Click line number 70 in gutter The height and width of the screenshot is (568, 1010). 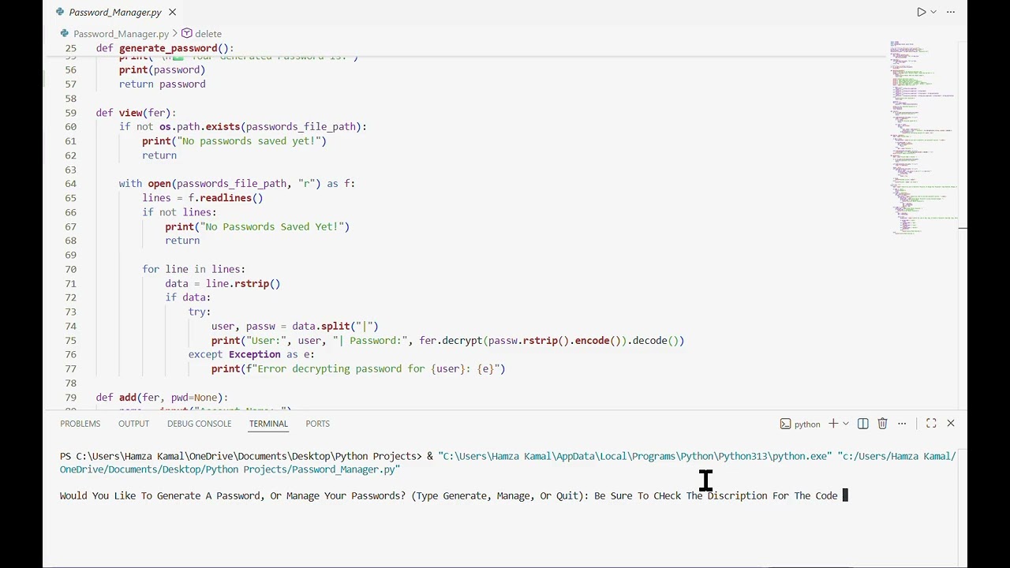point(70,269)
